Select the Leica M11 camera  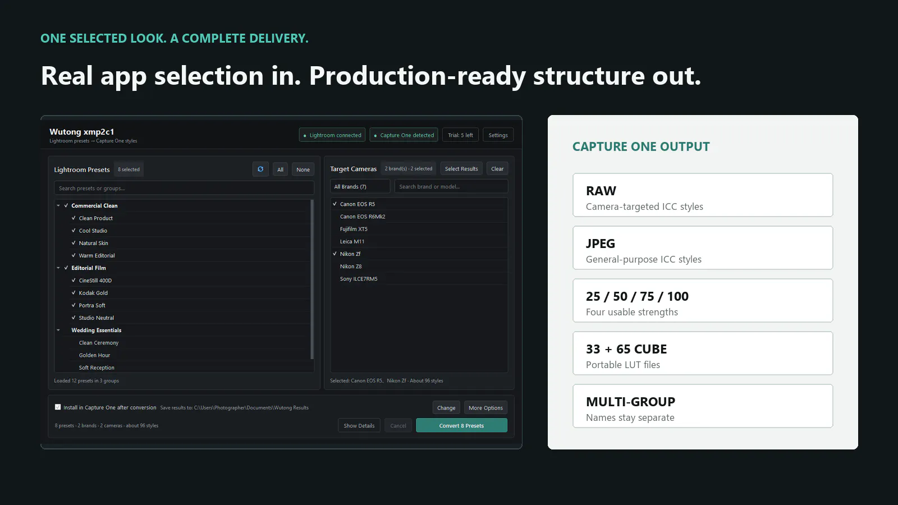[419, 241]
